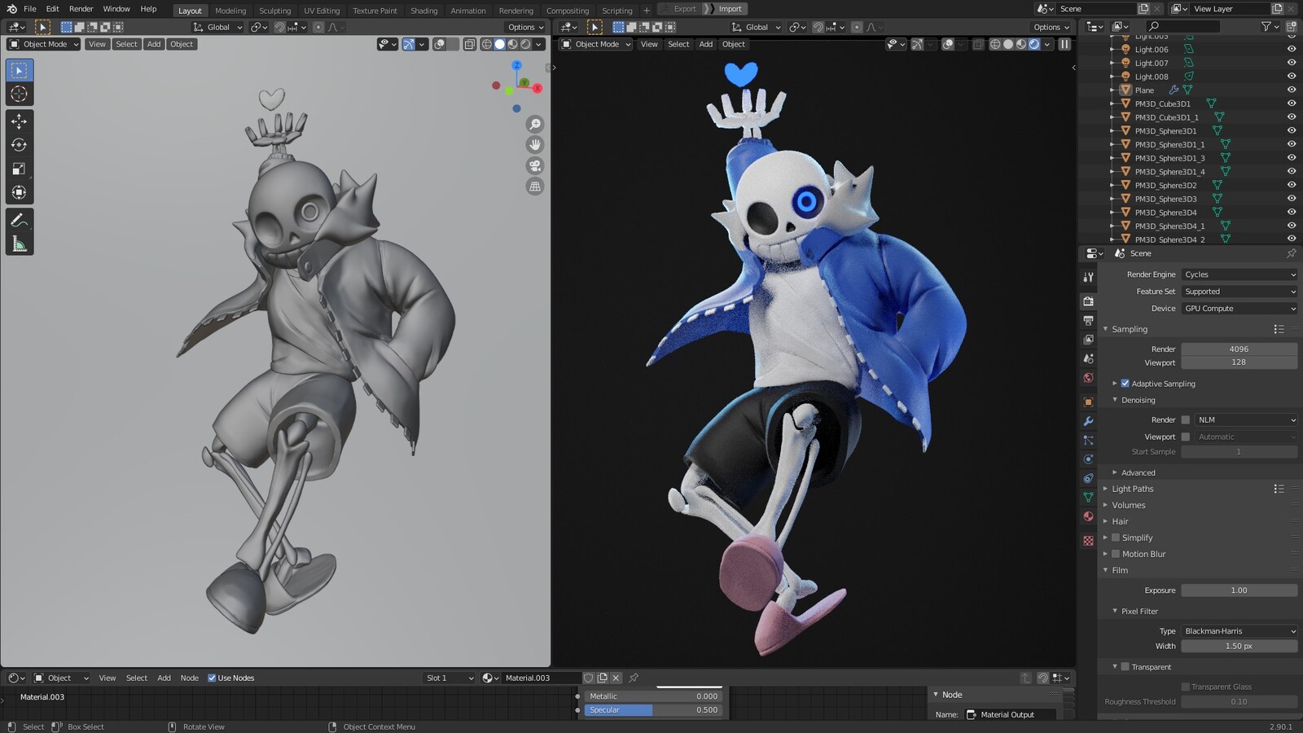The image size is (1303, 733).
Task: Open the Object Mode selector in right viewport
Action: 596,44
